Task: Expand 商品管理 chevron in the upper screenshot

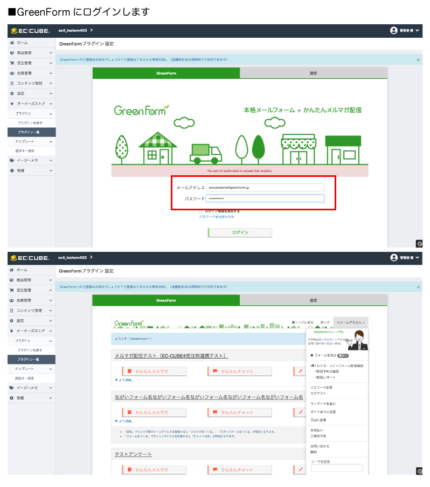Action: 51,53
